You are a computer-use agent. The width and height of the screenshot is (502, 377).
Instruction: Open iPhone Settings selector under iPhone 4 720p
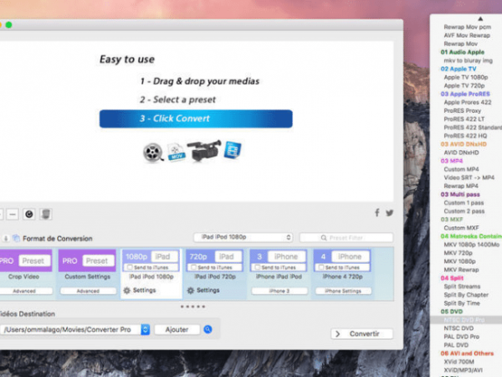343,291
